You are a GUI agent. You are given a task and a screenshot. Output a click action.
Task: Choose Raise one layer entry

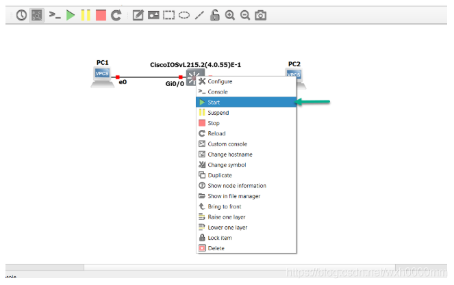click(246, 217)
